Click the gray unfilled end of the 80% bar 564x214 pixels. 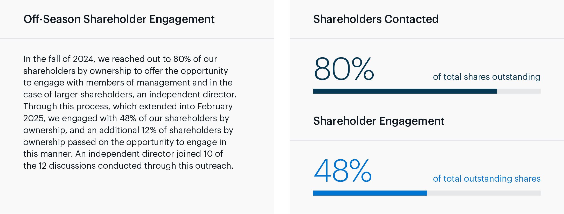(x=519, y=91)
